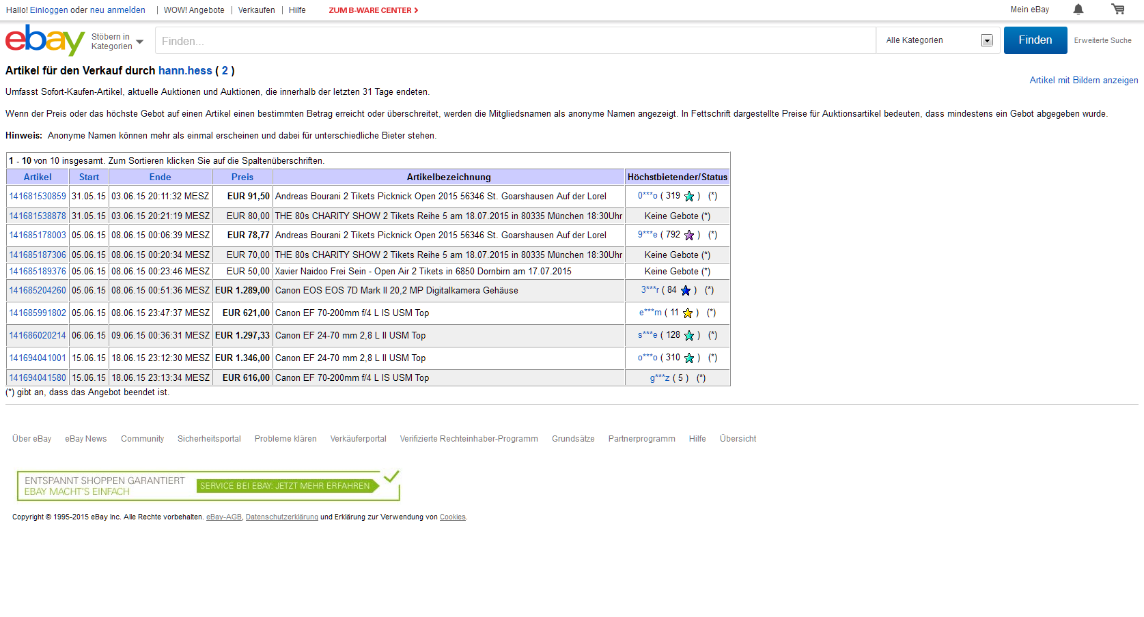Image resolution: width=1144 pixels, height=617 pixels.
Task: Open Probleme klären footer link
Action: pos(285,439)
